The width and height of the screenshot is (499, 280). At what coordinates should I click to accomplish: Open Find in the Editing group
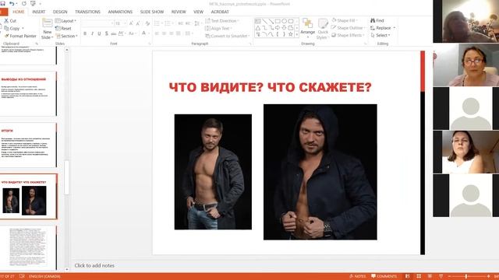pos(377,20)
